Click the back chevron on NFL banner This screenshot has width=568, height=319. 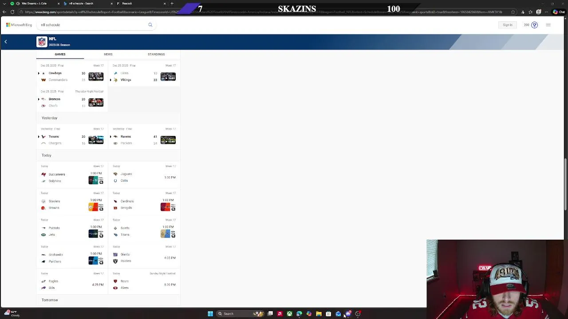click(x=6, y=42)
